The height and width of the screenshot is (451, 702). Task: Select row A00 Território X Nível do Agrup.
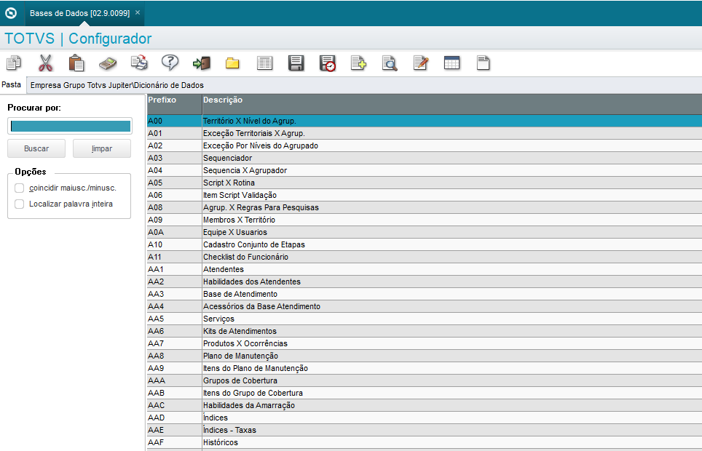(x=425, y=121)
